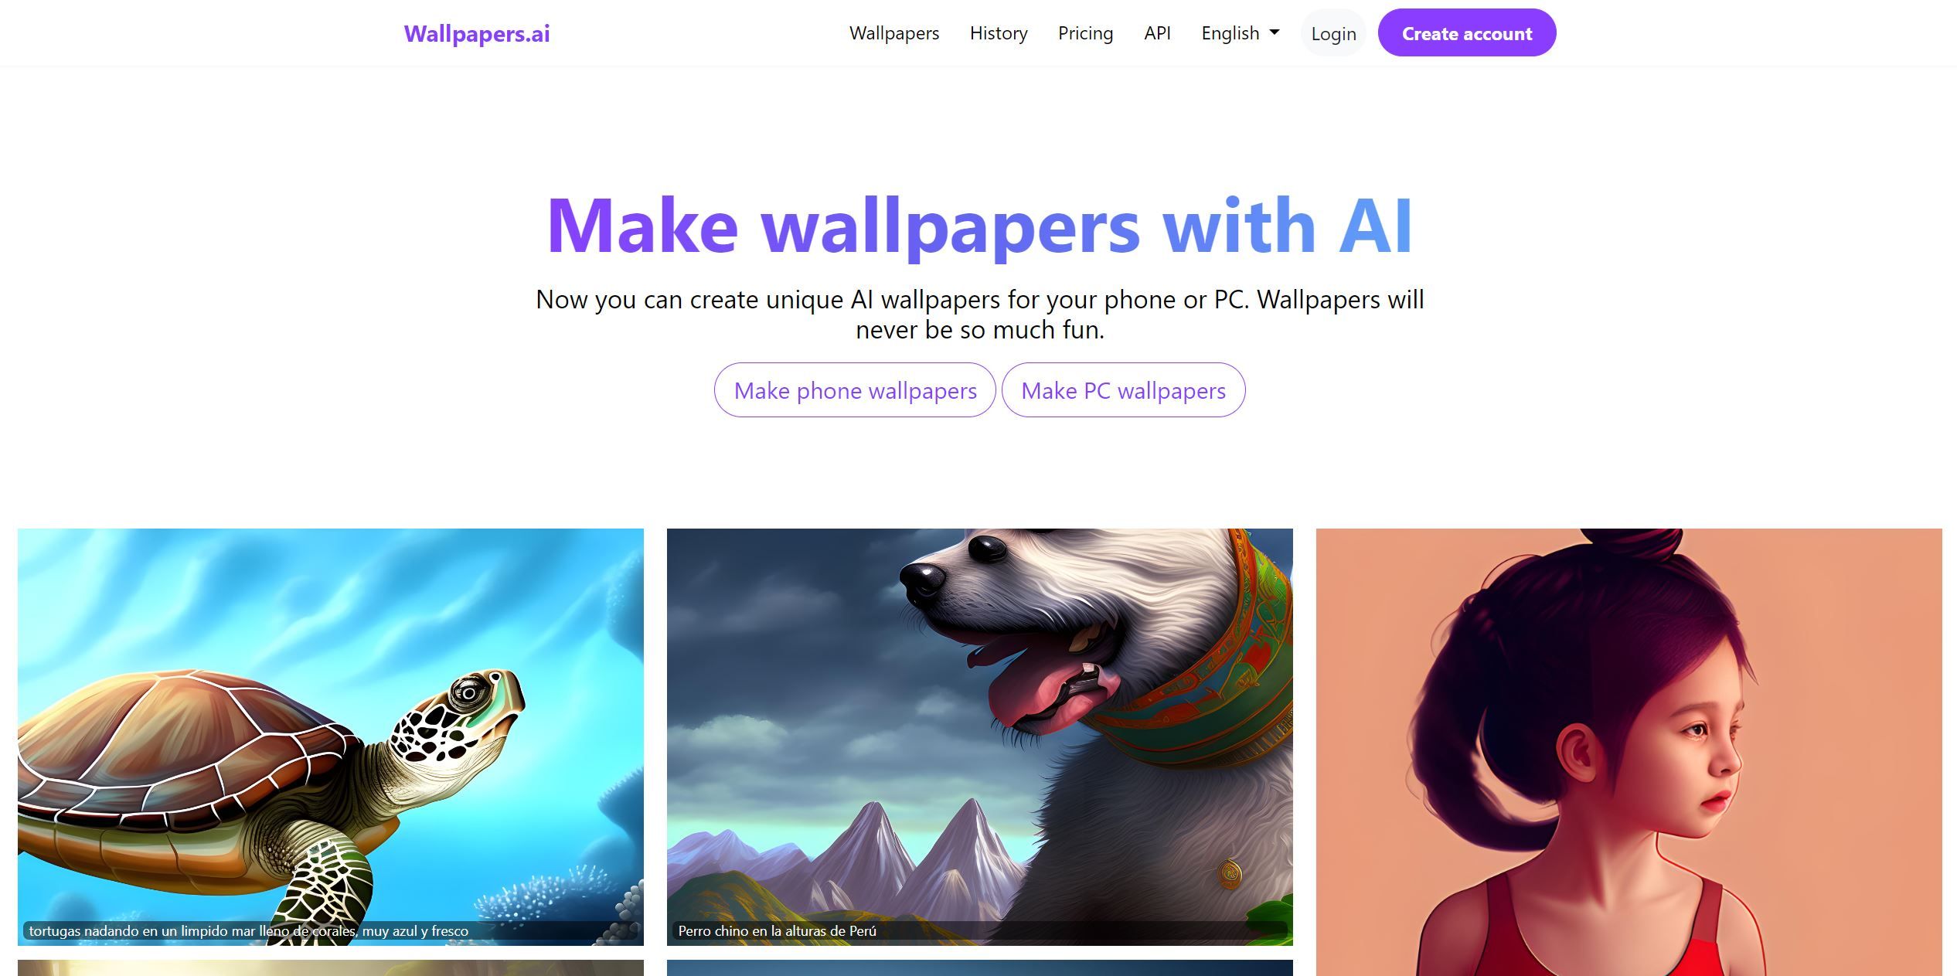The height and width of the screenshot is (976, 1957).
Task: Click the phone wallpaper maker icon button
Action: click(855, 388)
